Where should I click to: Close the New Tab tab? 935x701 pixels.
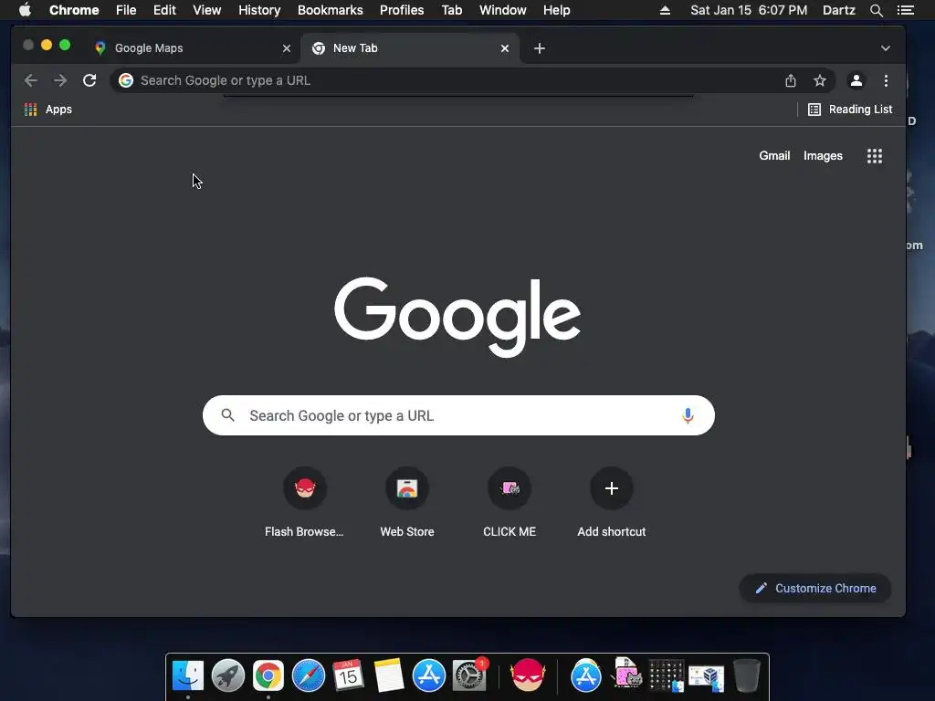pos(505,48)
